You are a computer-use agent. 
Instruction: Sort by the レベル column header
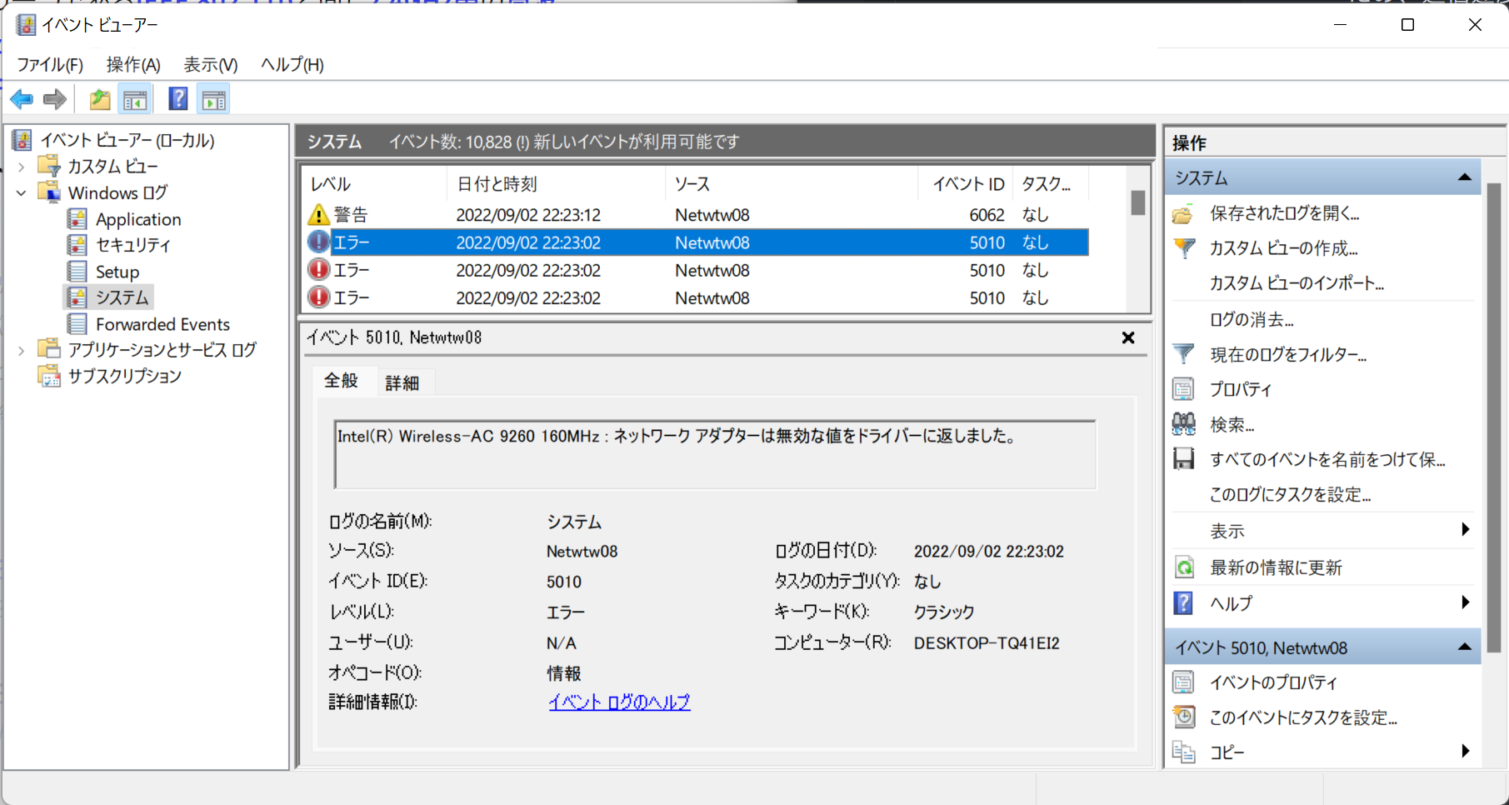[x=373, y=184]
